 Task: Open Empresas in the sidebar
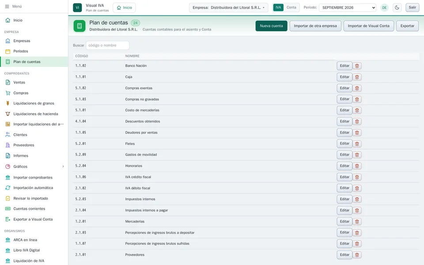pos(34,41)
